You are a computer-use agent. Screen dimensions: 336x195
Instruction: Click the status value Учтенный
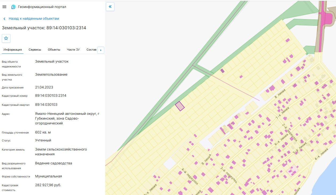tap(43, 140)
